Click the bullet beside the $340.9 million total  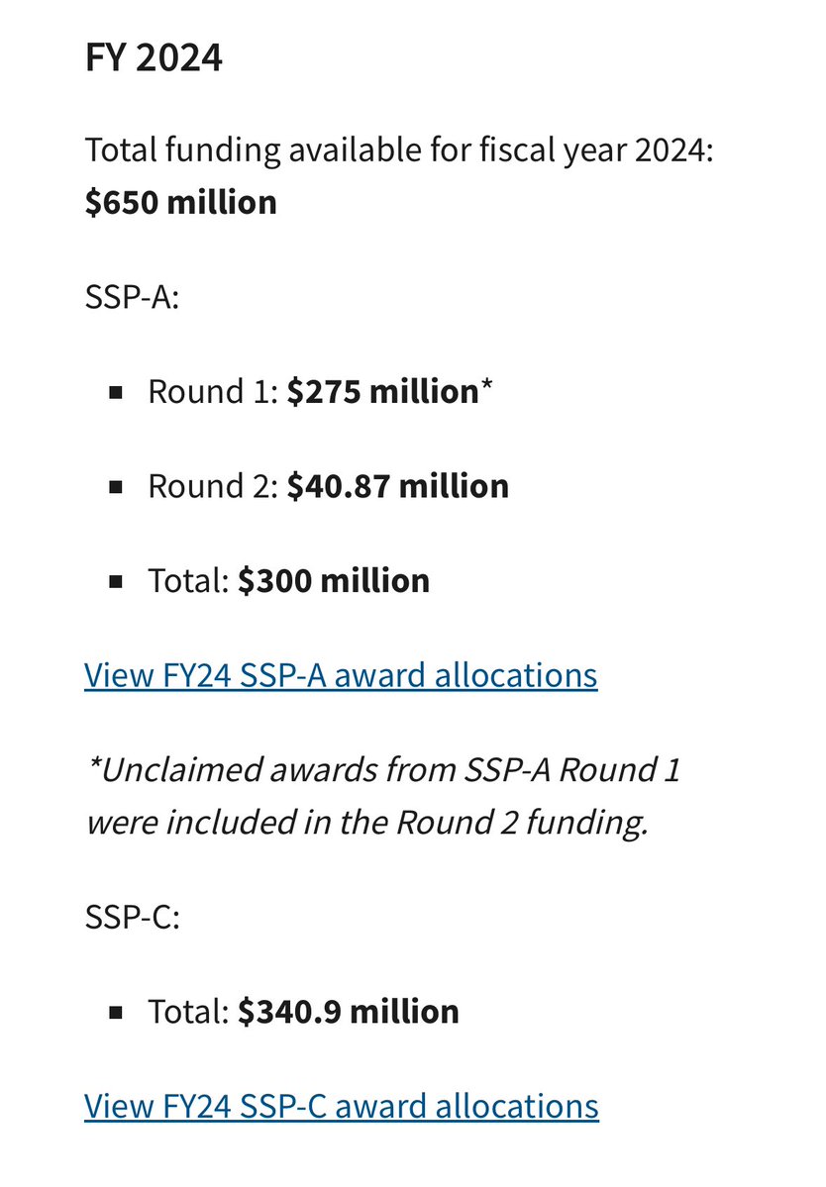(x=116, y=1012)
